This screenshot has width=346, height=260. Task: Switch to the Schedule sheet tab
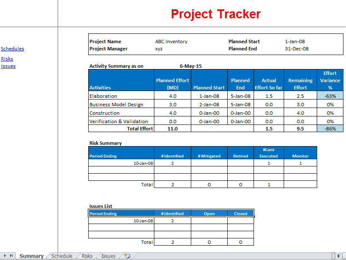[x=62, y=256]
